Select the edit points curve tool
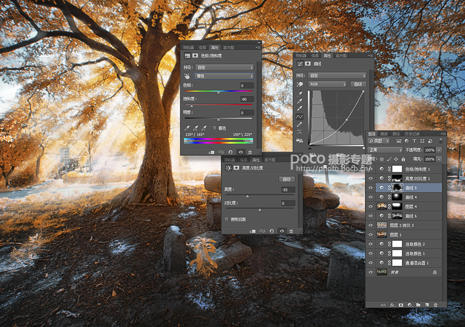 [300, 117]
